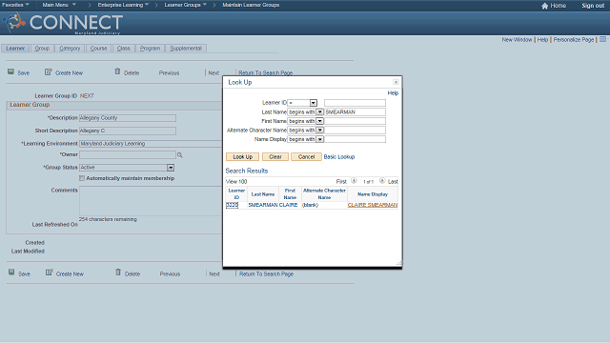Screen dimensions: 610x343
Task: Go to next results page arrow
Action: click(382, 181)
